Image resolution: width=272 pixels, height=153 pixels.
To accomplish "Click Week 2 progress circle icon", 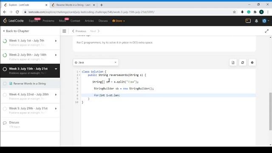I will [x=5, y=55].
